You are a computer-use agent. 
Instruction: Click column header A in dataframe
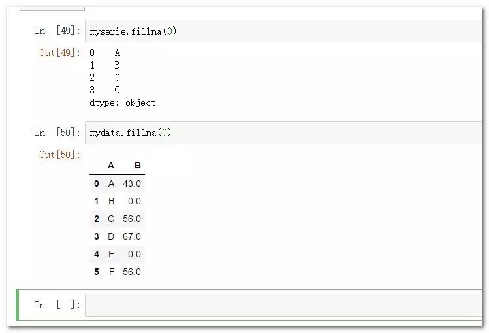coord(111,166)
